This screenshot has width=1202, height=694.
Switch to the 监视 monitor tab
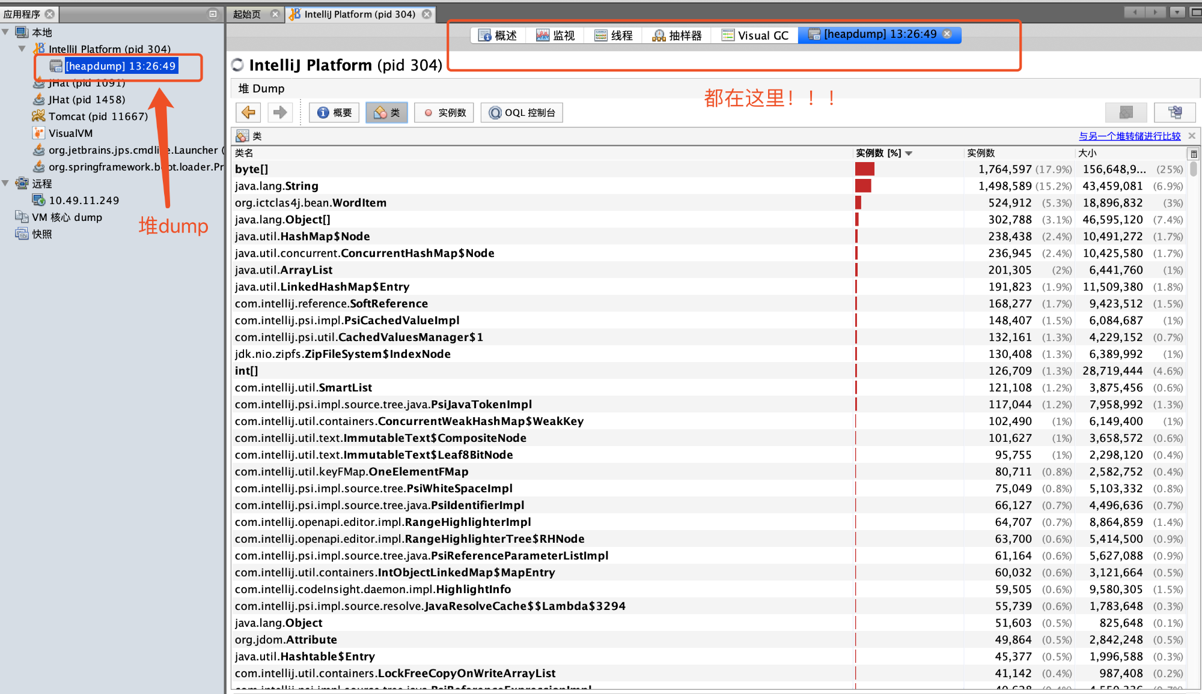click(x=555, y=35)
